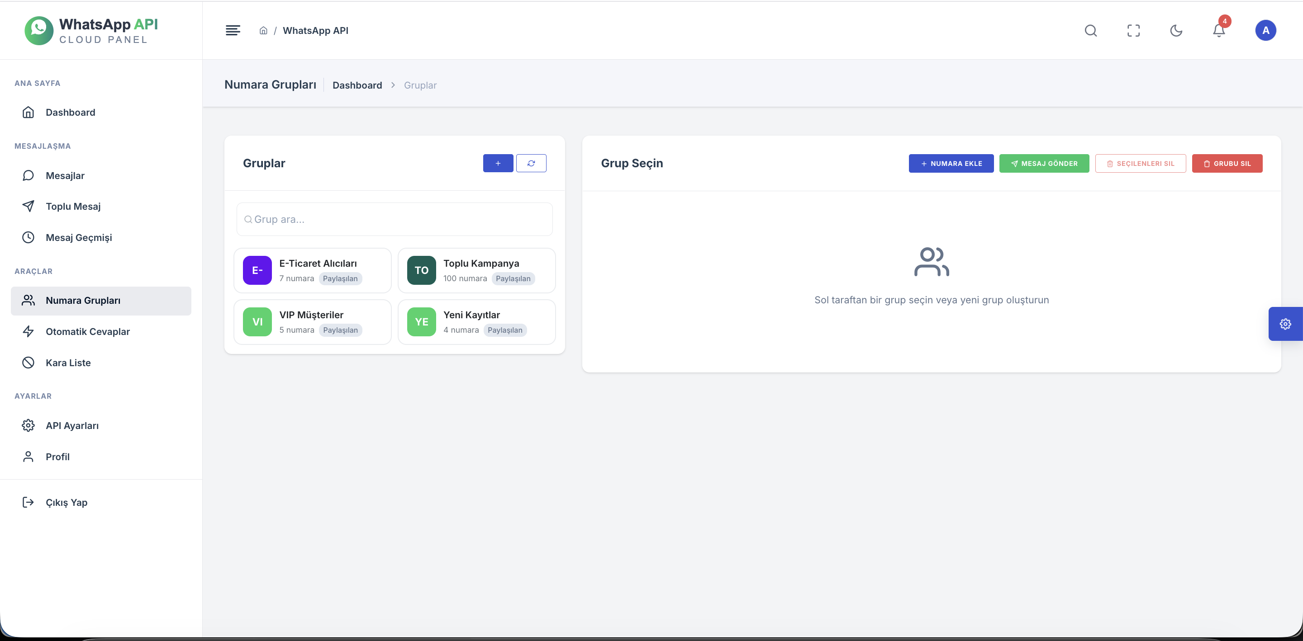Viewport: 1303px width, 641px height.
Task: Click the Profil person icon
Action: tap(29, 457)
